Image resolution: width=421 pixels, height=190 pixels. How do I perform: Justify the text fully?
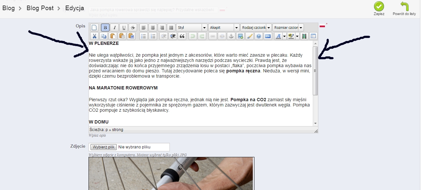click(x=171, y=28)
